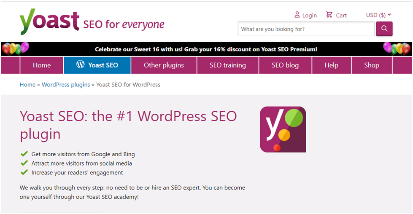Click the page heading 'Yoast SEO: the #1 WordPress SEO plugin'
Viewport: 413px width, 214px height.
pyautogui.click(x=128, y=125)
